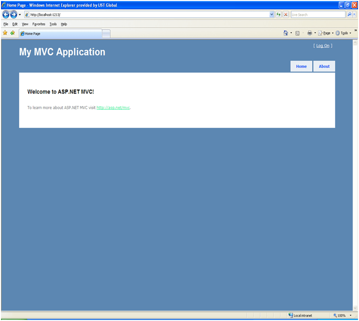Open the Tools dropdown in command bar
The height and width of the screenshot is (321, 359).
343,33
